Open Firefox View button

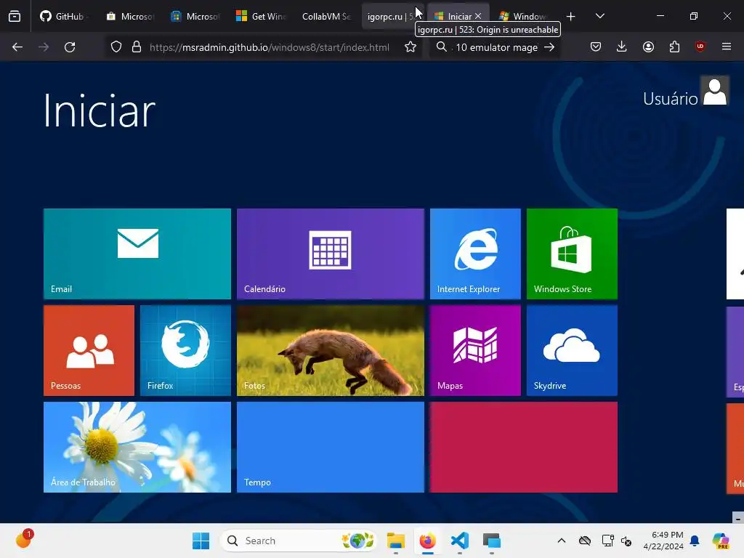[x=15, y=16]
